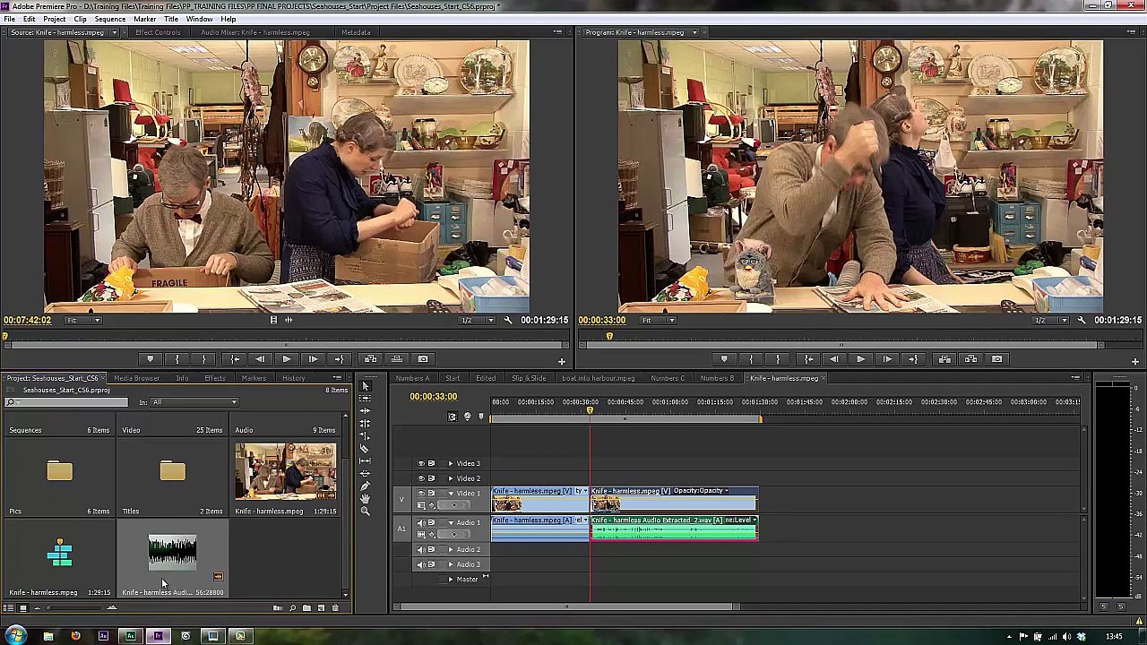This screenshot has height=645, width=1147.
Task: Click New Item icon in Project panel
Action: (x=321, y=608)
